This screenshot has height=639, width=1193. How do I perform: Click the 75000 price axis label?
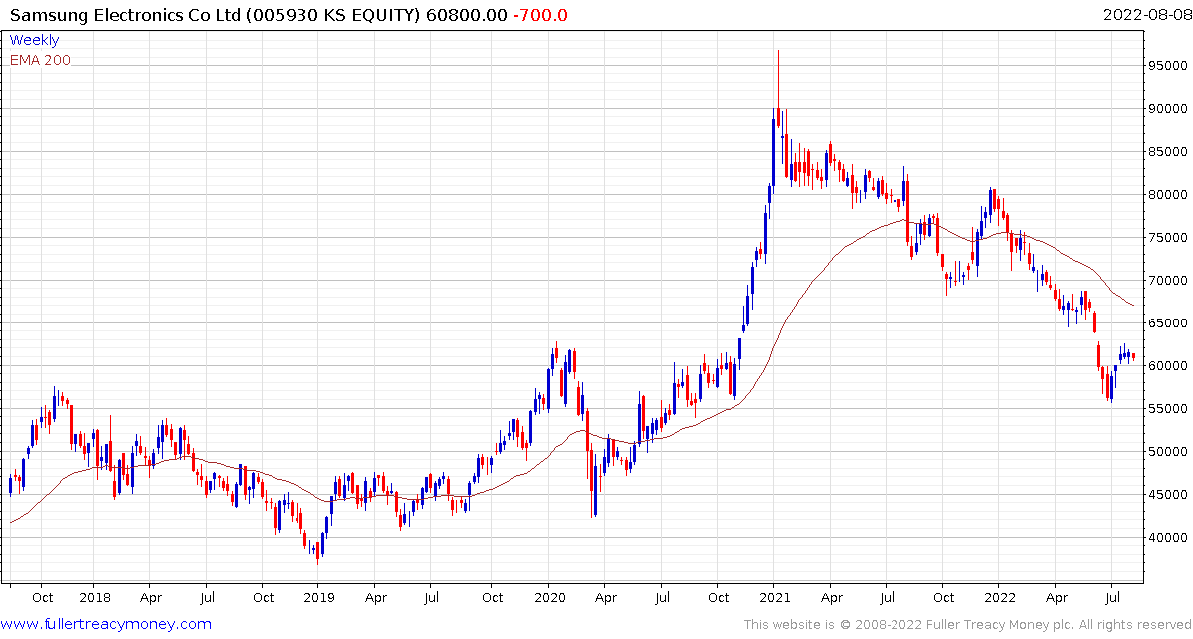[1169, 238]
